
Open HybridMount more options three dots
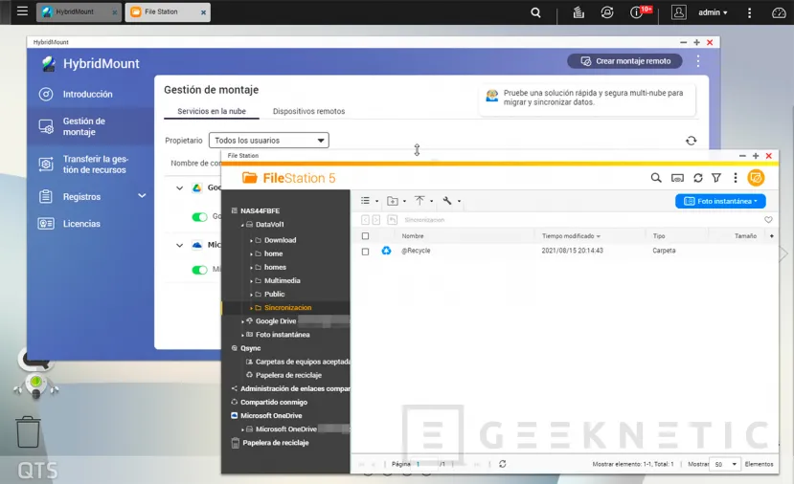coord(698,61)
